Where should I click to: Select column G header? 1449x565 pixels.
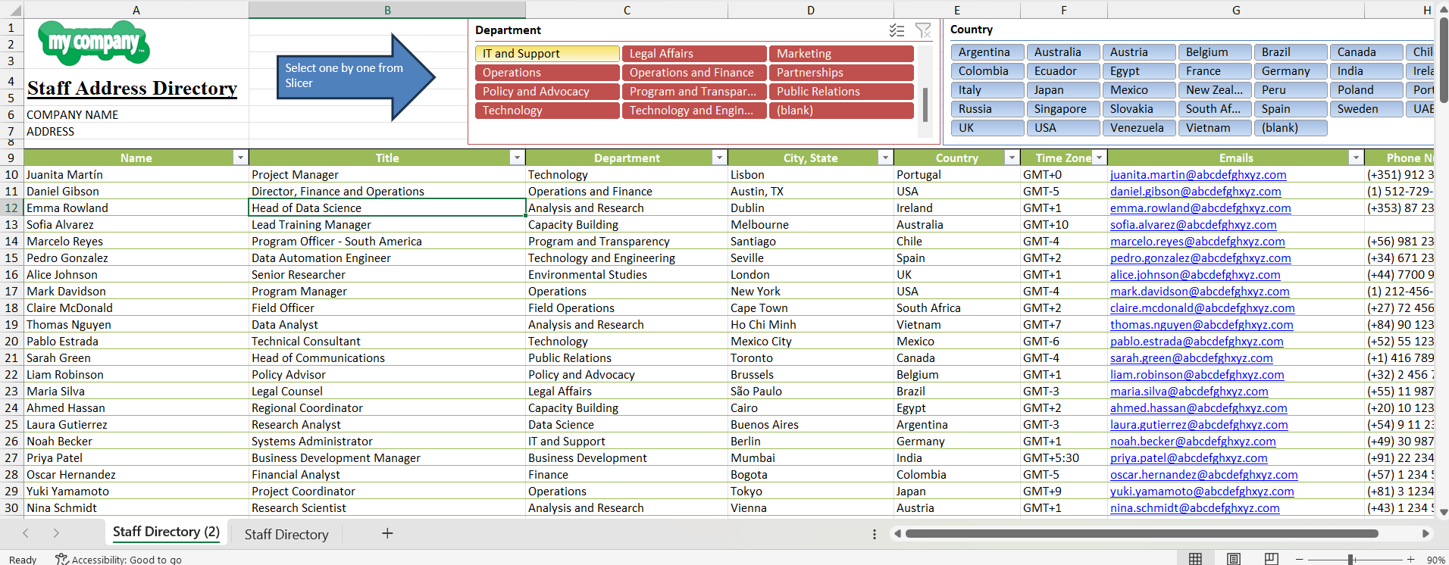1236,10
